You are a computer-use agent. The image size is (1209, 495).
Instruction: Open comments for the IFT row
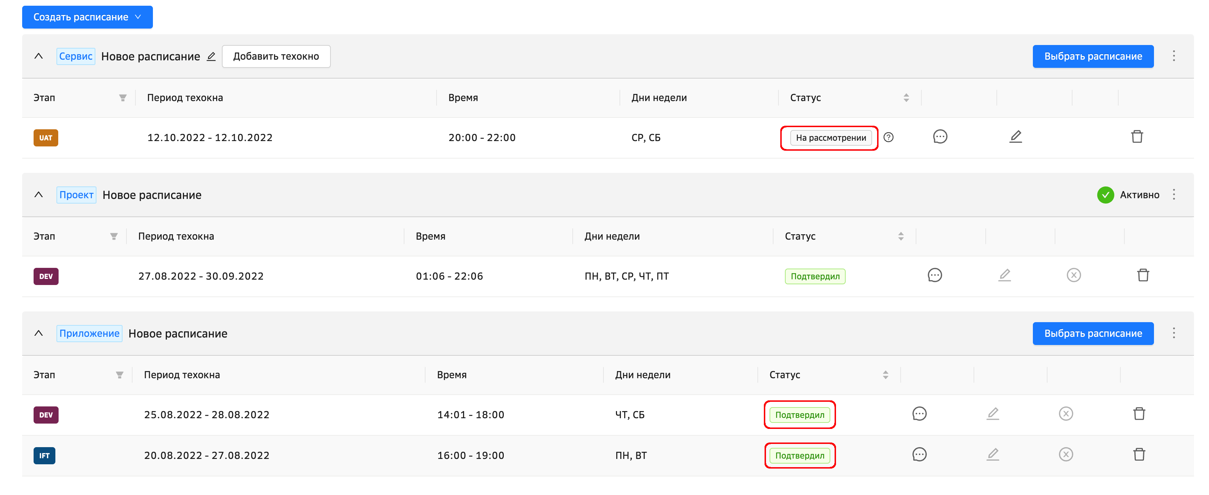coord(919,455)
